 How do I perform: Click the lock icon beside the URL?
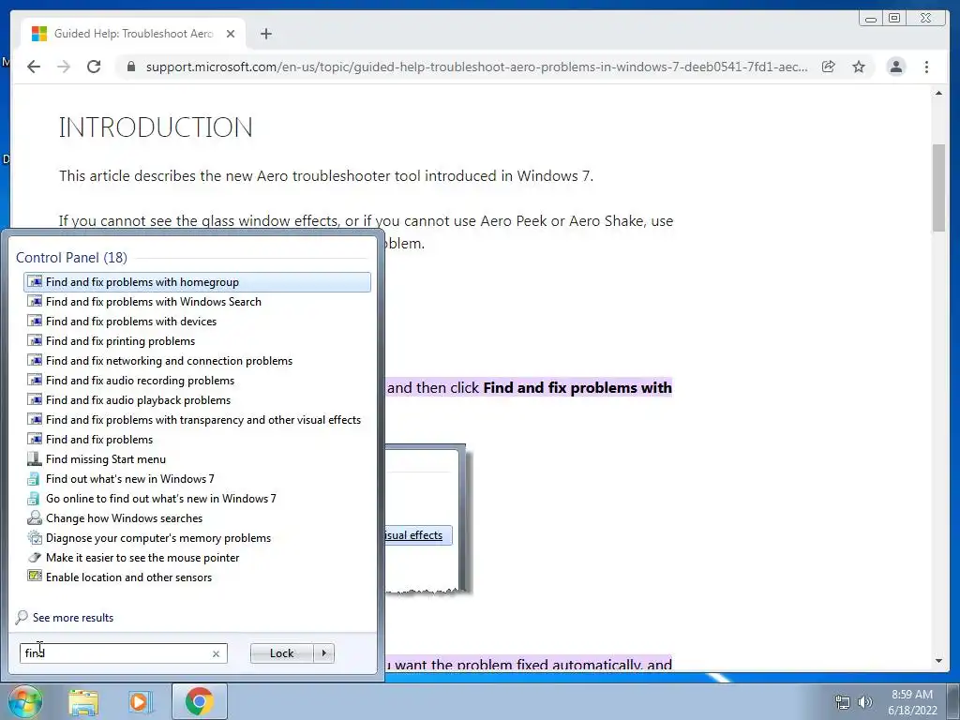point(131,67)
